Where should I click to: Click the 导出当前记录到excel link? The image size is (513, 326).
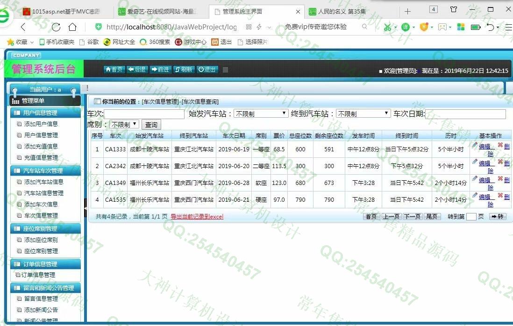197,216
